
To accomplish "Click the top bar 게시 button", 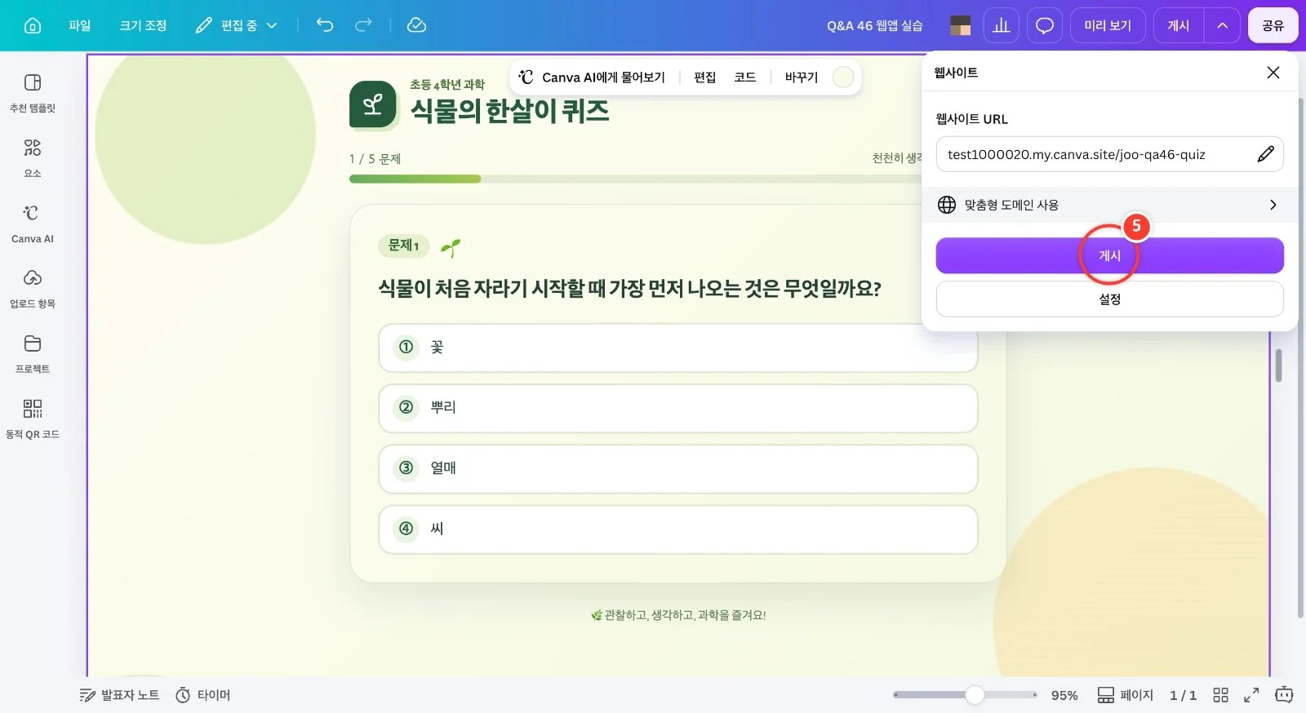I will click(x=1178, y=25).
